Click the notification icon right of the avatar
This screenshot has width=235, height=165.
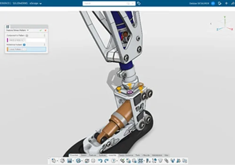[219, 3]
